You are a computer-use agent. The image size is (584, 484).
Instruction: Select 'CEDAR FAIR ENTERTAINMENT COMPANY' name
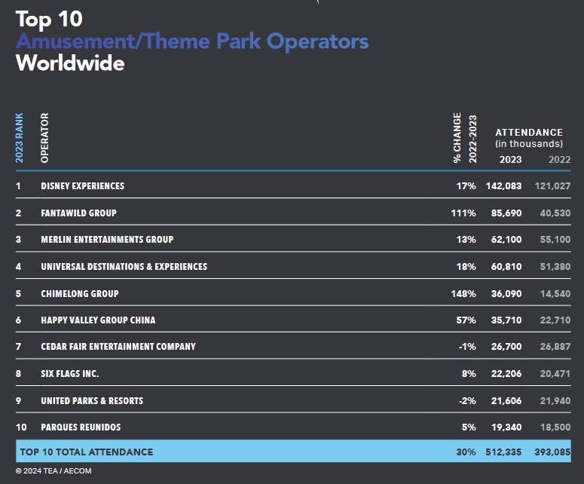click(118, 347)
